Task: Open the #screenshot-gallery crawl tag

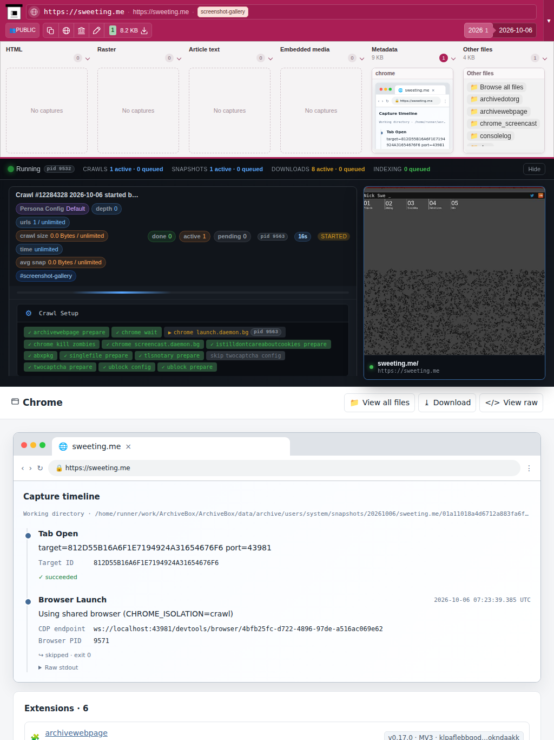Action: (46, 276)
